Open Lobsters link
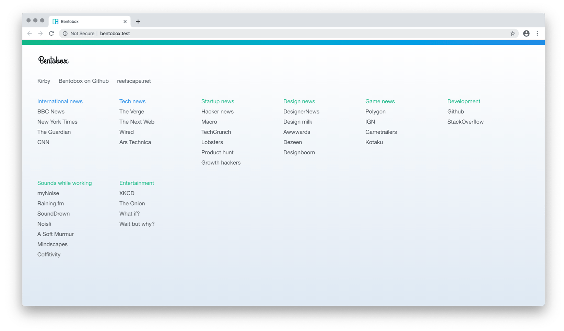Viewport: 564px width, 331px height. coord(212,142)
